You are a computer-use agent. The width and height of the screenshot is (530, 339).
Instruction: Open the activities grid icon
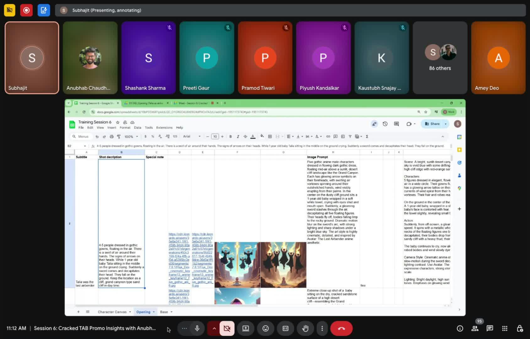505,328
